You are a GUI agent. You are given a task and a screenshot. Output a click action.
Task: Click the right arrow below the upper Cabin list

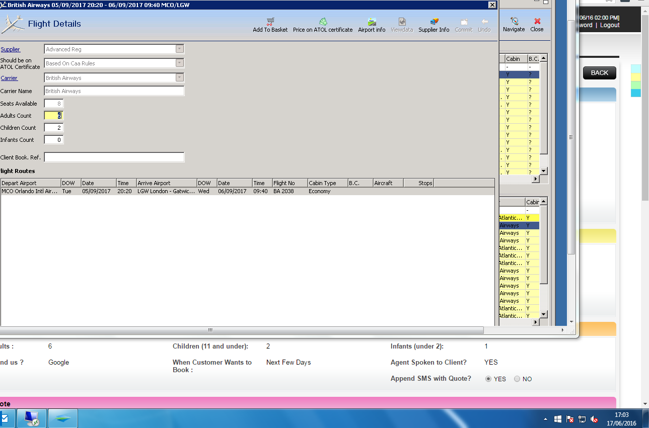click(x=536, y=179)
